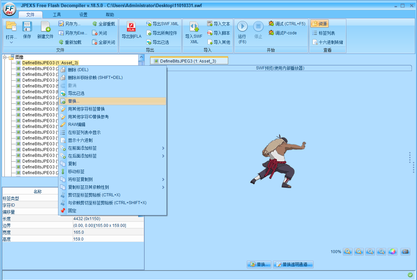Click 关闭 (Close) in the file group
Viewport: 417px width, 280px height.
pos(99,33)
